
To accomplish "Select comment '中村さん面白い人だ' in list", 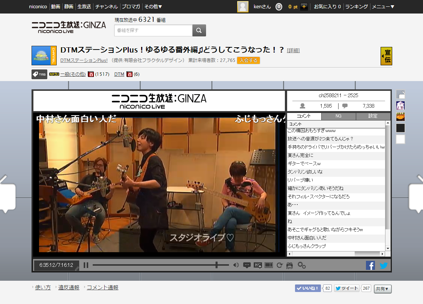I will (x=336, y=238).
